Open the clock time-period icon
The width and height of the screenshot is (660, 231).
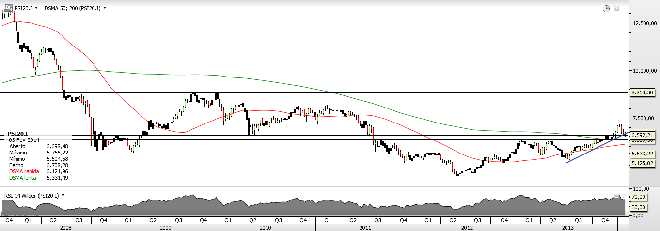coord(606,8)
